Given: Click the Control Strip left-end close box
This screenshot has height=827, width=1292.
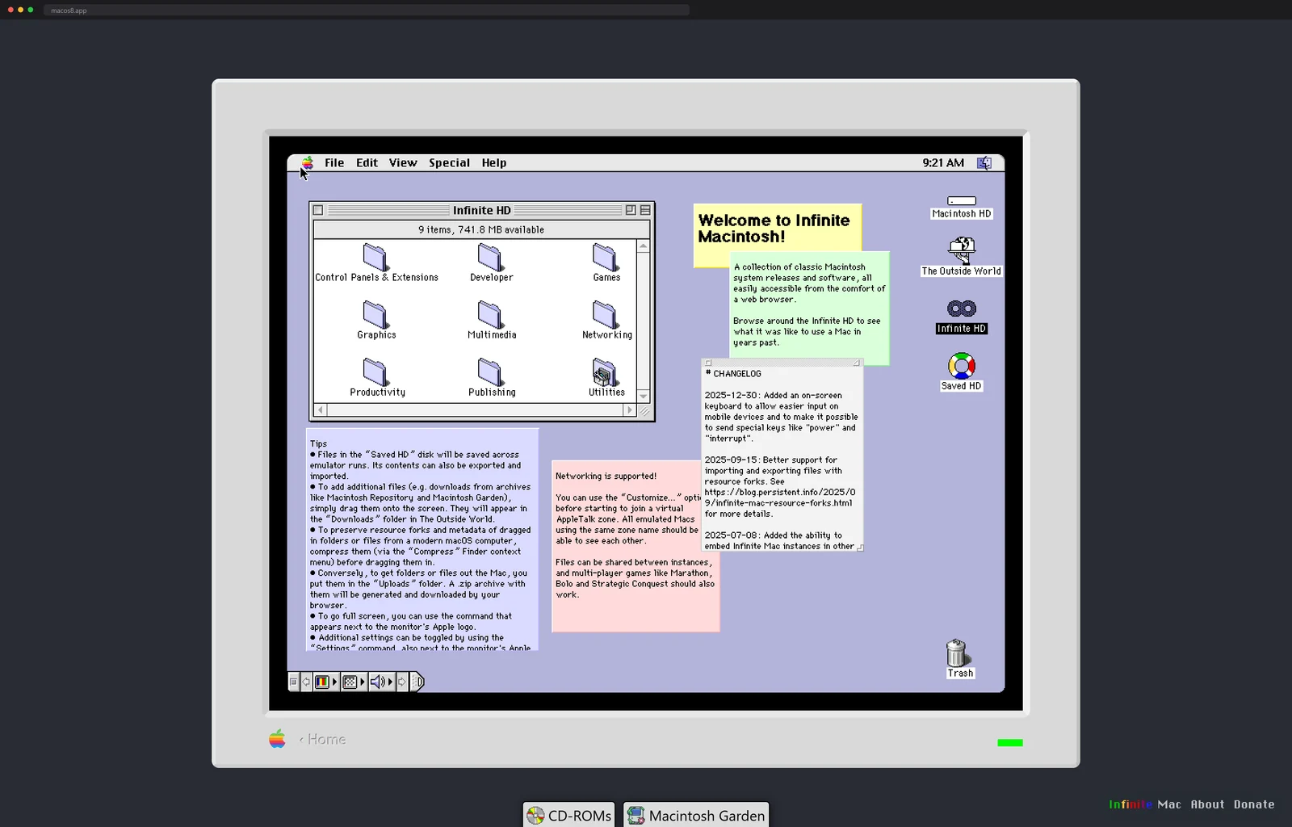Looking at the screenshot, I should click(x=294, y=682).
